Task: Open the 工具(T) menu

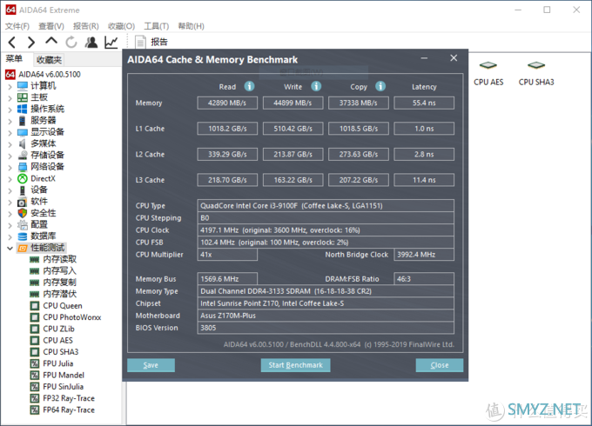Action: (157, 26)
